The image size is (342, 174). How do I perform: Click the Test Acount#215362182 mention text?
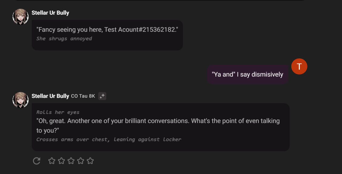[141, 30]
